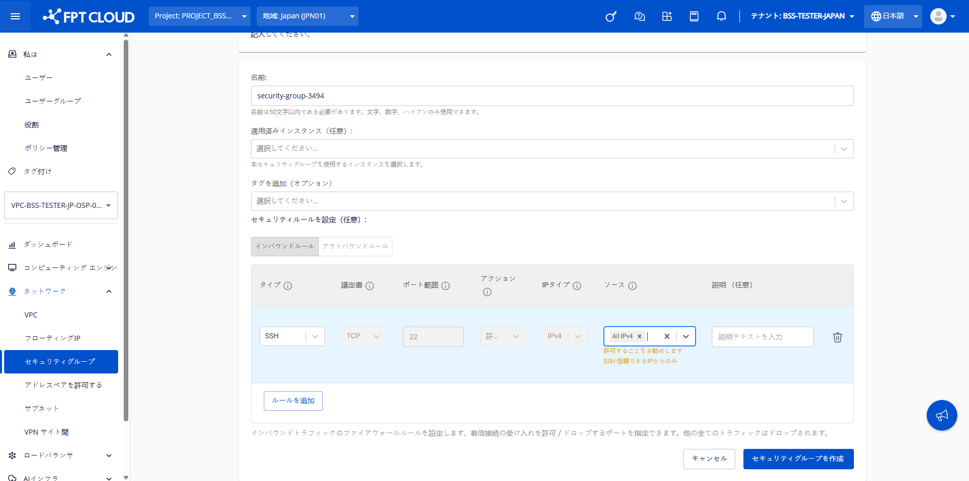
Task: Open VPN サイト間 in the sidebar
Action: point(46,432)
